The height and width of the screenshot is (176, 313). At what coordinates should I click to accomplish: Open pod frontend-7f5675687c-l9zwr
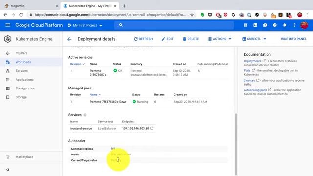[108, 102]
